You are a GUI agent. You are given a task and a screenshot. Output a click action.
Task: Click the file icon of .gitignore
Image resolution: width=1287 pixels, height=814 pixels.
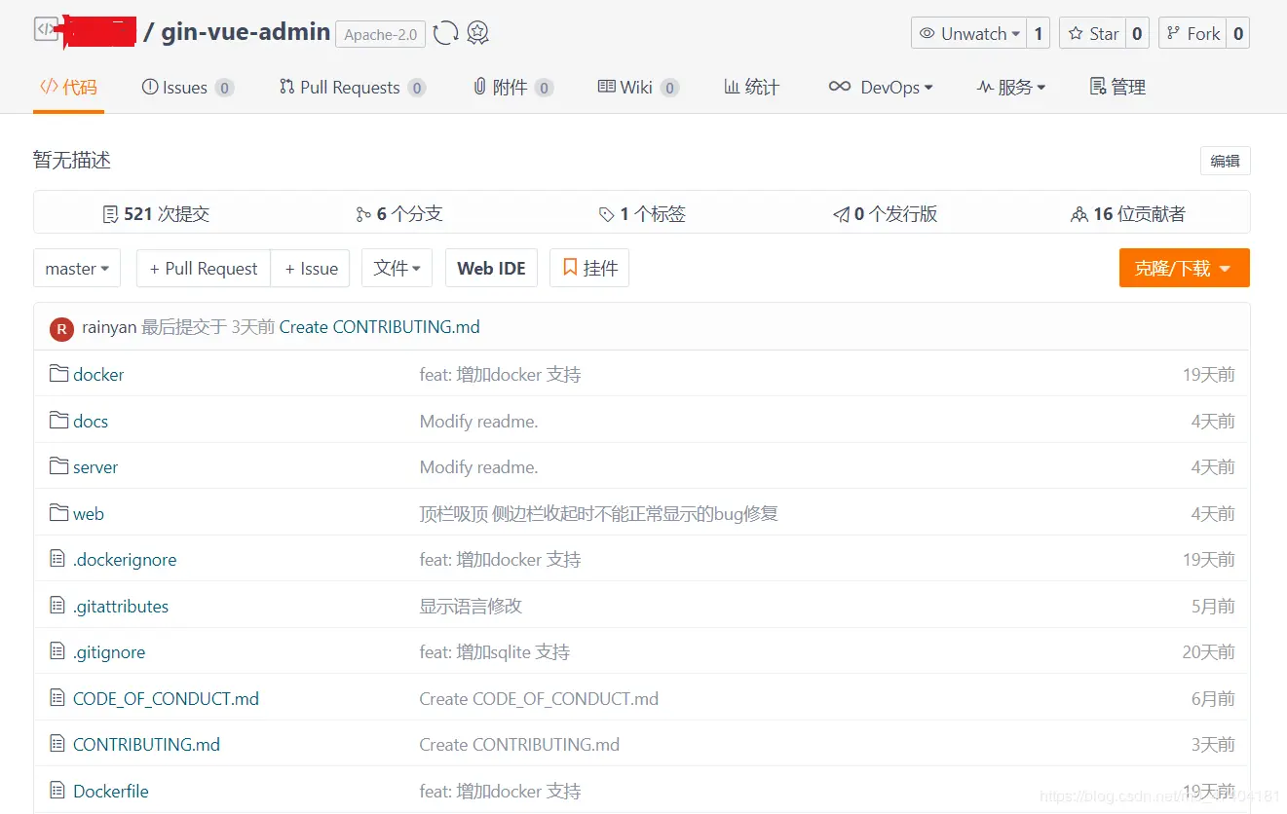pos(57,651)
